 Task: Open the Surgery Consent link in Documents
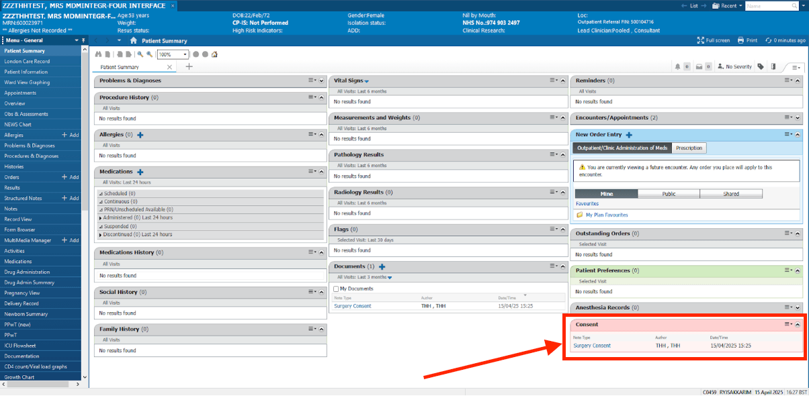(x=352, y=306)
